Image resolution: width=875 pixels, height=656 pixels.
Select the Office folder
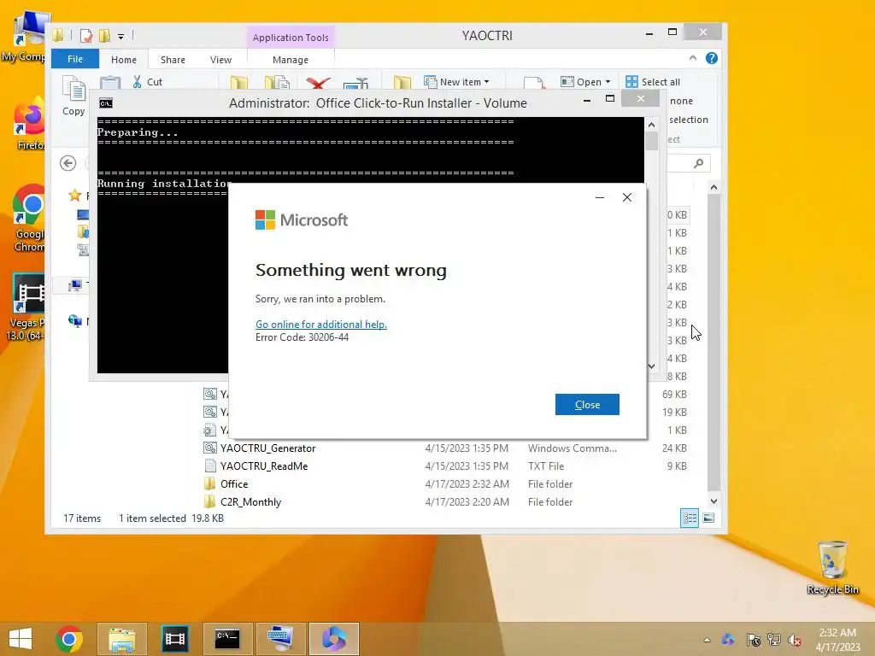pos(234,483)
